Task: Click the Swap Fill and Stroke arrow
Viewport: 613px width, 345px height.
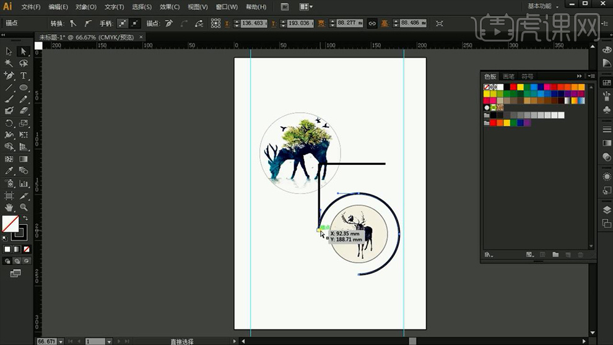Action: click(25, 218)
